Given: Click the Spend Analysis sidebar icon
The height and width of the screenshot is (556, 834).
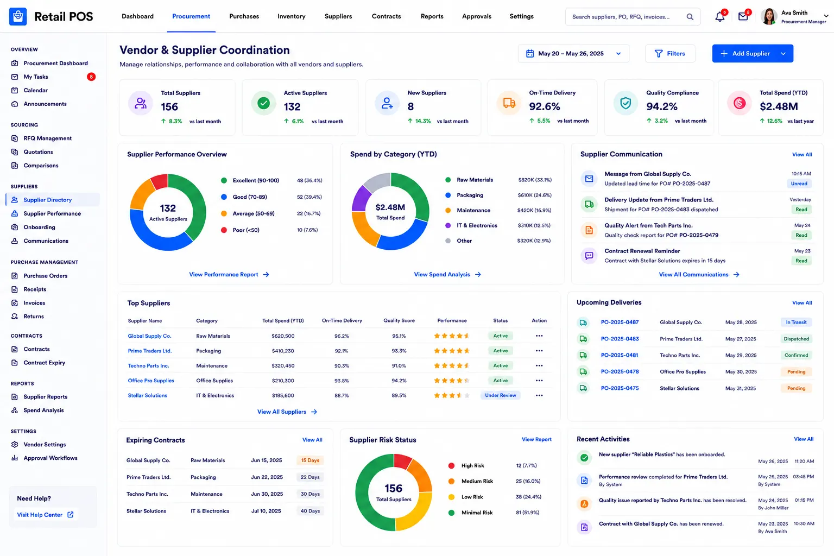Looking at the screenshot, I should point(15,410).
